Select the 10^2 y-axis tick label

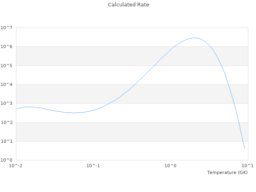click(x=6, y=122)
